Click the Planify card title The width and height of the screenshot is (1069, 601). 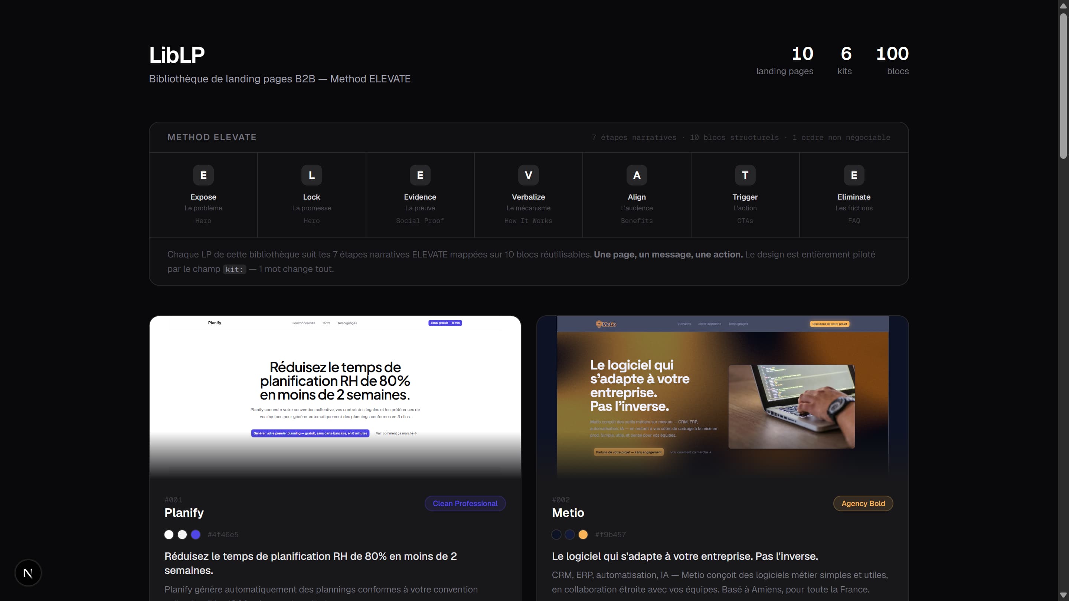[x=184, y=513]
